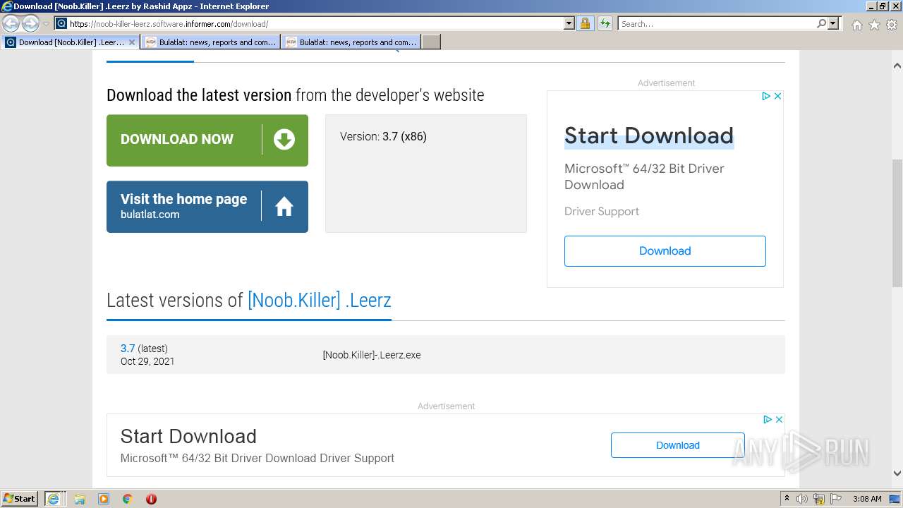The image size is (903, 508).
Task: Click the magnifier search icon
Action: [821, 24]
